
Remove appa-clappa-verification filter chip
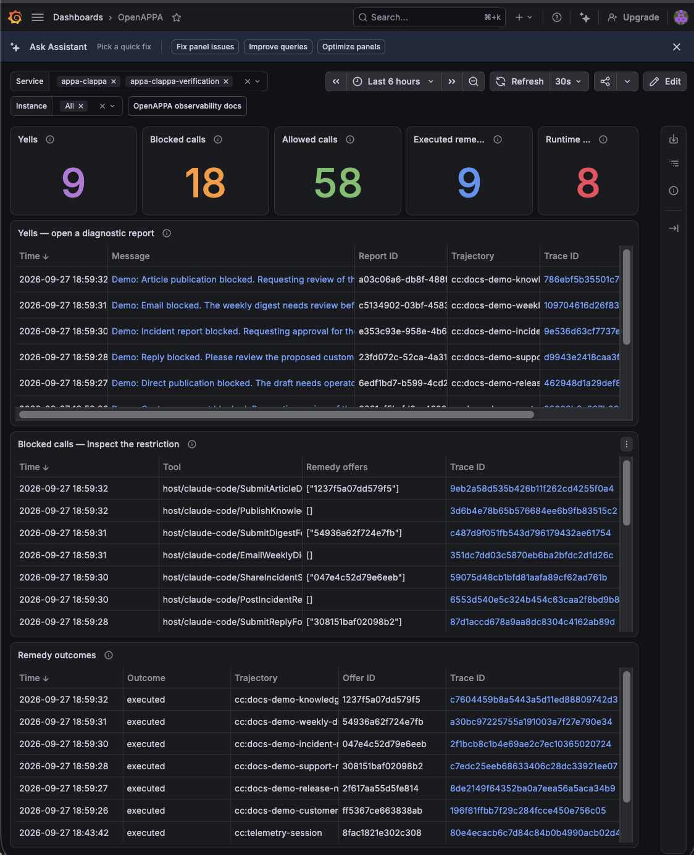coord(226,81)
